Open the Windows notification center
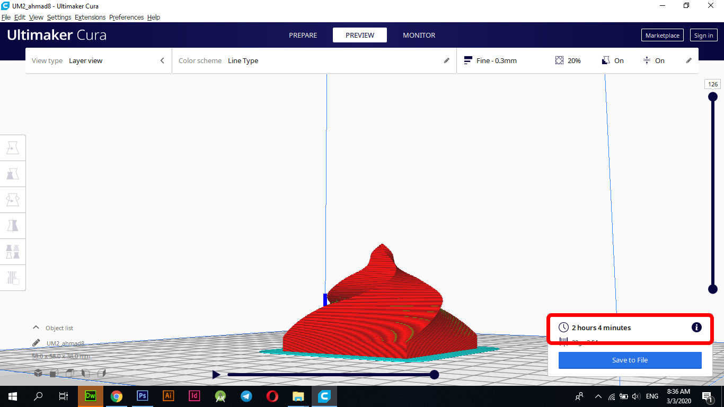Image resolution: width=724 pixels, height=407 pixels. [708, 396]
